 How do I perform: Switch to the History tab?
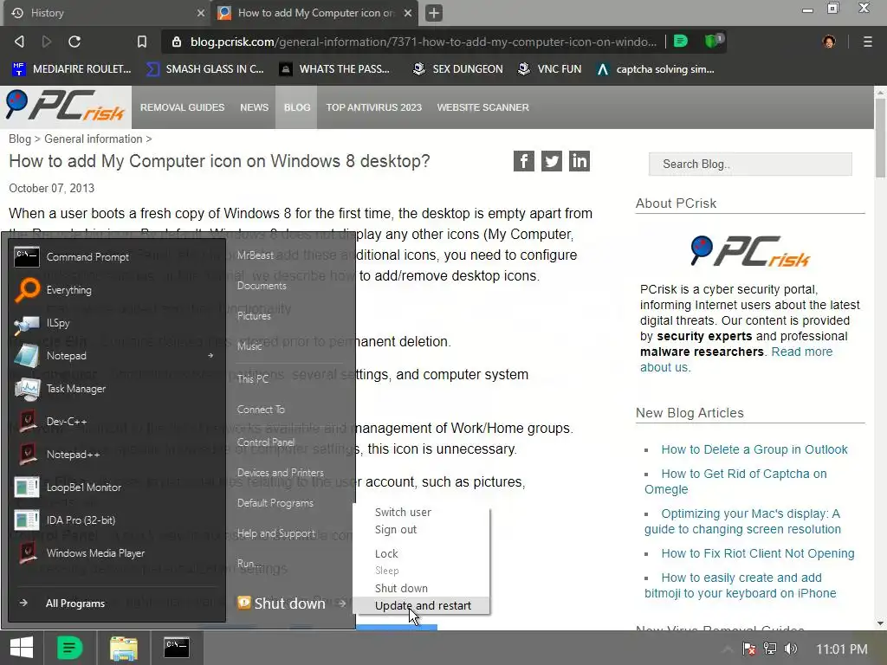[x=104, y=12]
